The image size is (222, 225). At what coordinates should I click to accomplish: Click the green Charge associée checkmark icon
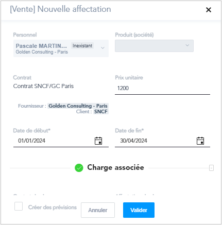(79, 168)
